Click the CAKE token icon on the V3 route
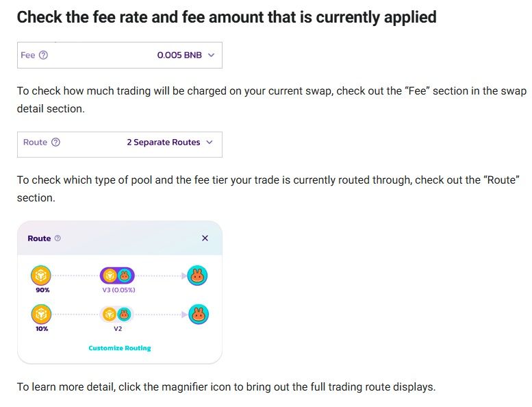 (198, 275)
